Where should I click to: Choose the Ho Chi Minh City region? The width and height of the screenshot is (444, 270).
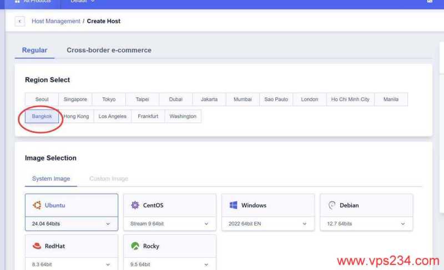click(x=350, y=99)
